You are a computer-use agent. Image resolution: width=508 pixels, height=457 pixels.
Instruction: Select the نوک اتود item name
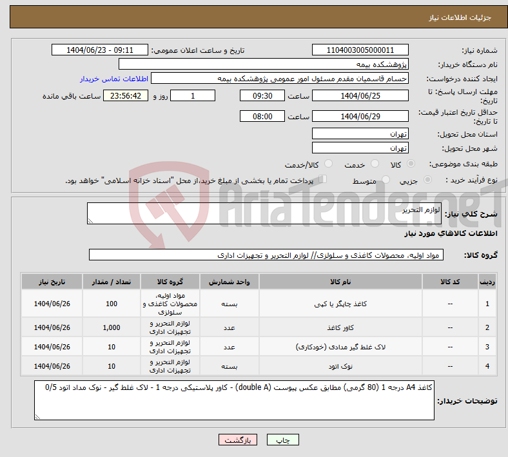click(x=340, y=366)
